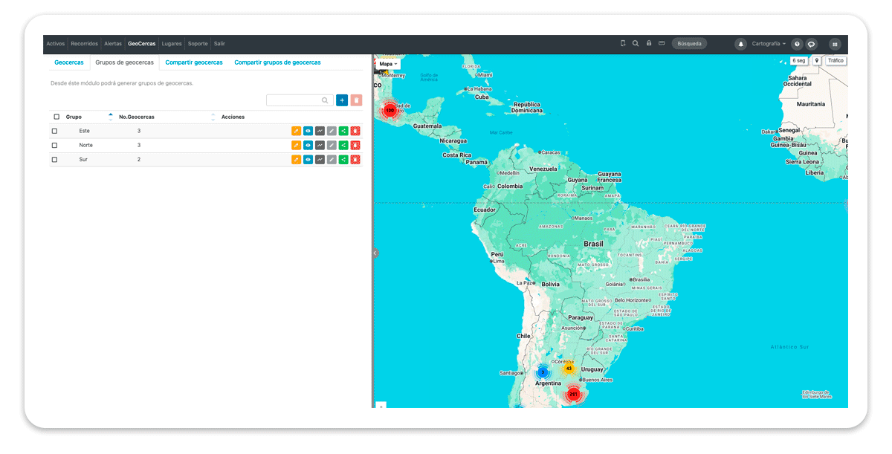Add a new geofence group with plus button

[x=342, y=100]
